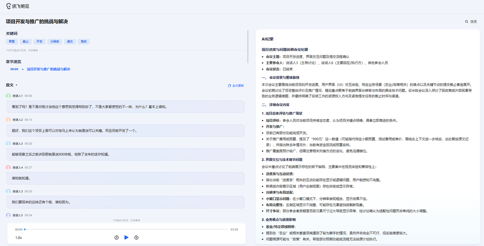This screenshot has width=484, height=246.
Task: Click 说话人4 pink avatar
Action: pos(8,167)
